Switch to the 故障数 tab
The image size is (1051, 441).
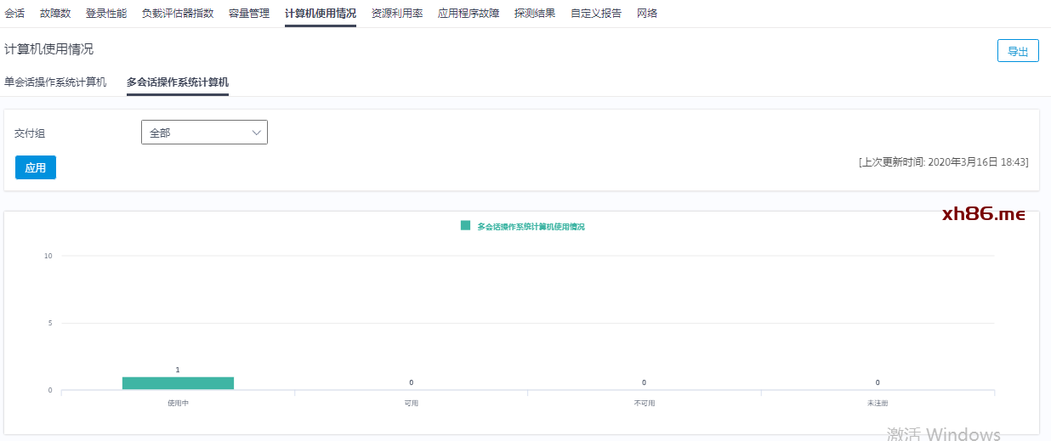[x=55, y=14]
